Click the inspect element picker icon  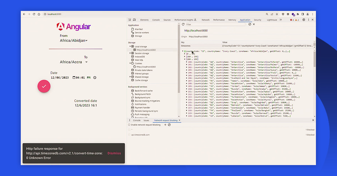tap(130, 20)
